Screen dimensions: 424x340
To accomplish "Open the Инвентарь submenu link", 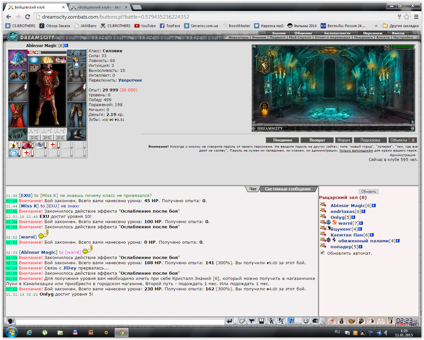I will point(238,37).
